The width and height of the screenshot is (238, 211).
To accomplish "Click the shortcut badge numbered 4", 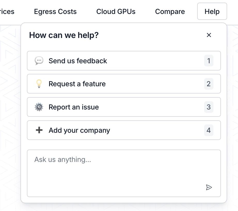I will [x=209, y=130].
